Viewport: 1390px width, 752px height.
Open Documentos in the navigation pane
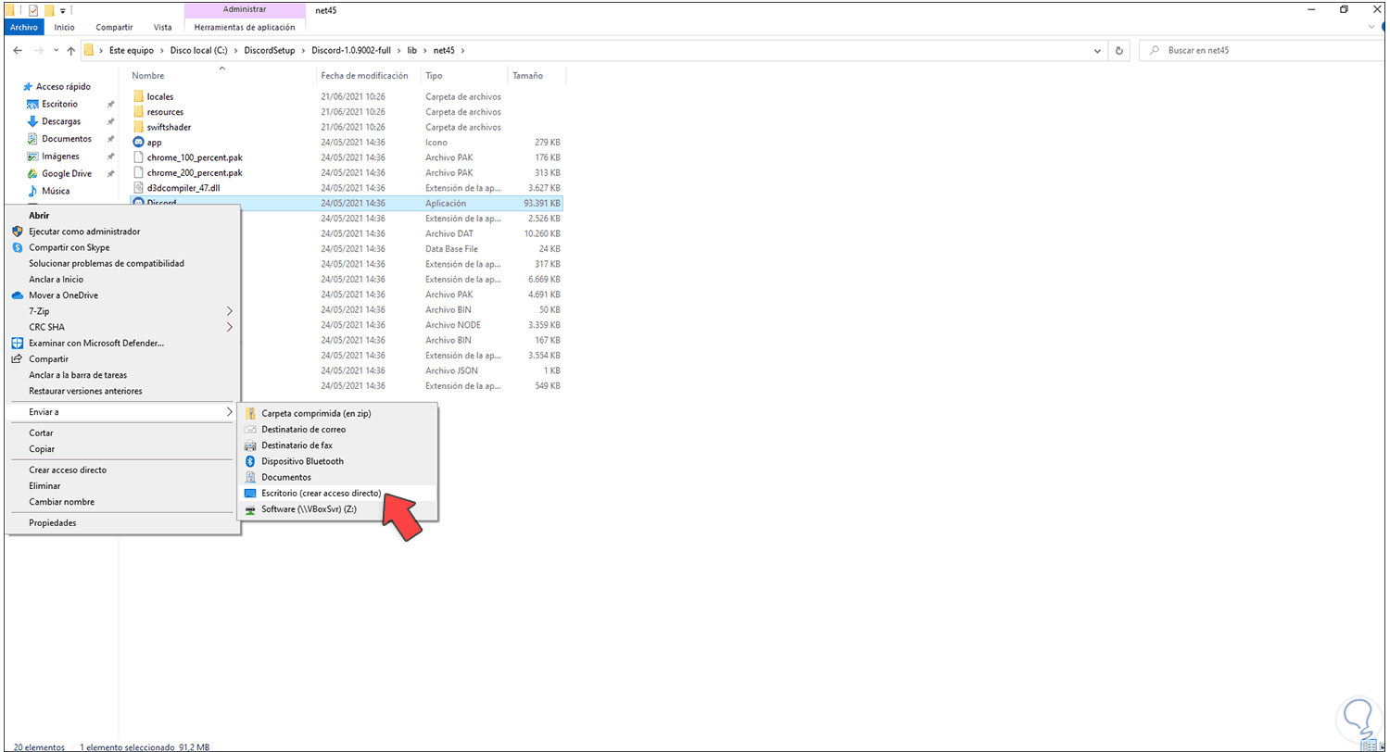click(66, 139)
